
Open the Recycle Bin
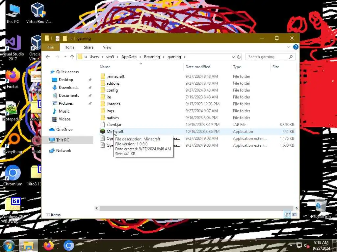tap(321, 209)
